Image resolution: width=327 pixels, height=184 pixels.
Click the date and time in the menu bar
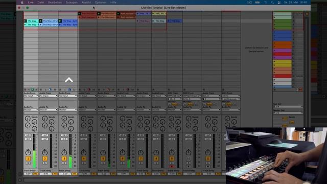click(295, 3)
